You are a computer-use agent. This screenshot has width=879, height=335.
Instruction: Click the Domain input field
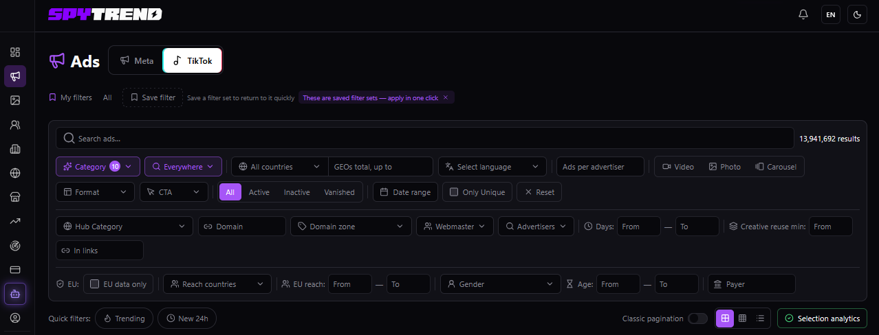coord(242,227)
